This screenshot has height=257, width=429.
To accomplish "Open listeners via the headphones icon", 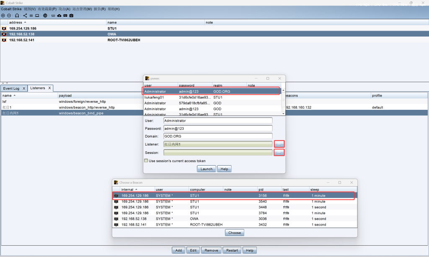I will coord(17,16).
